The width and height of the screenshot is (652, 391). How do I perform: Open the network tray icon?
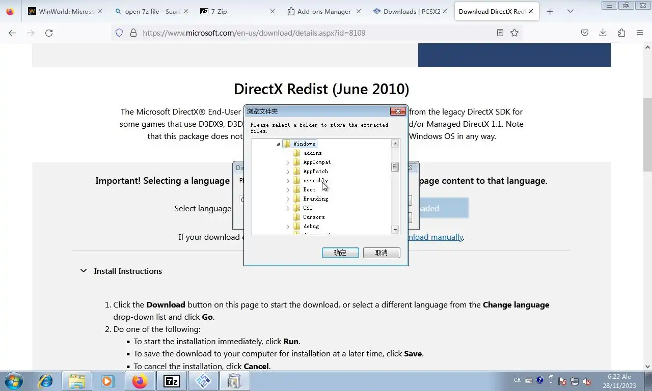[575, 381]
